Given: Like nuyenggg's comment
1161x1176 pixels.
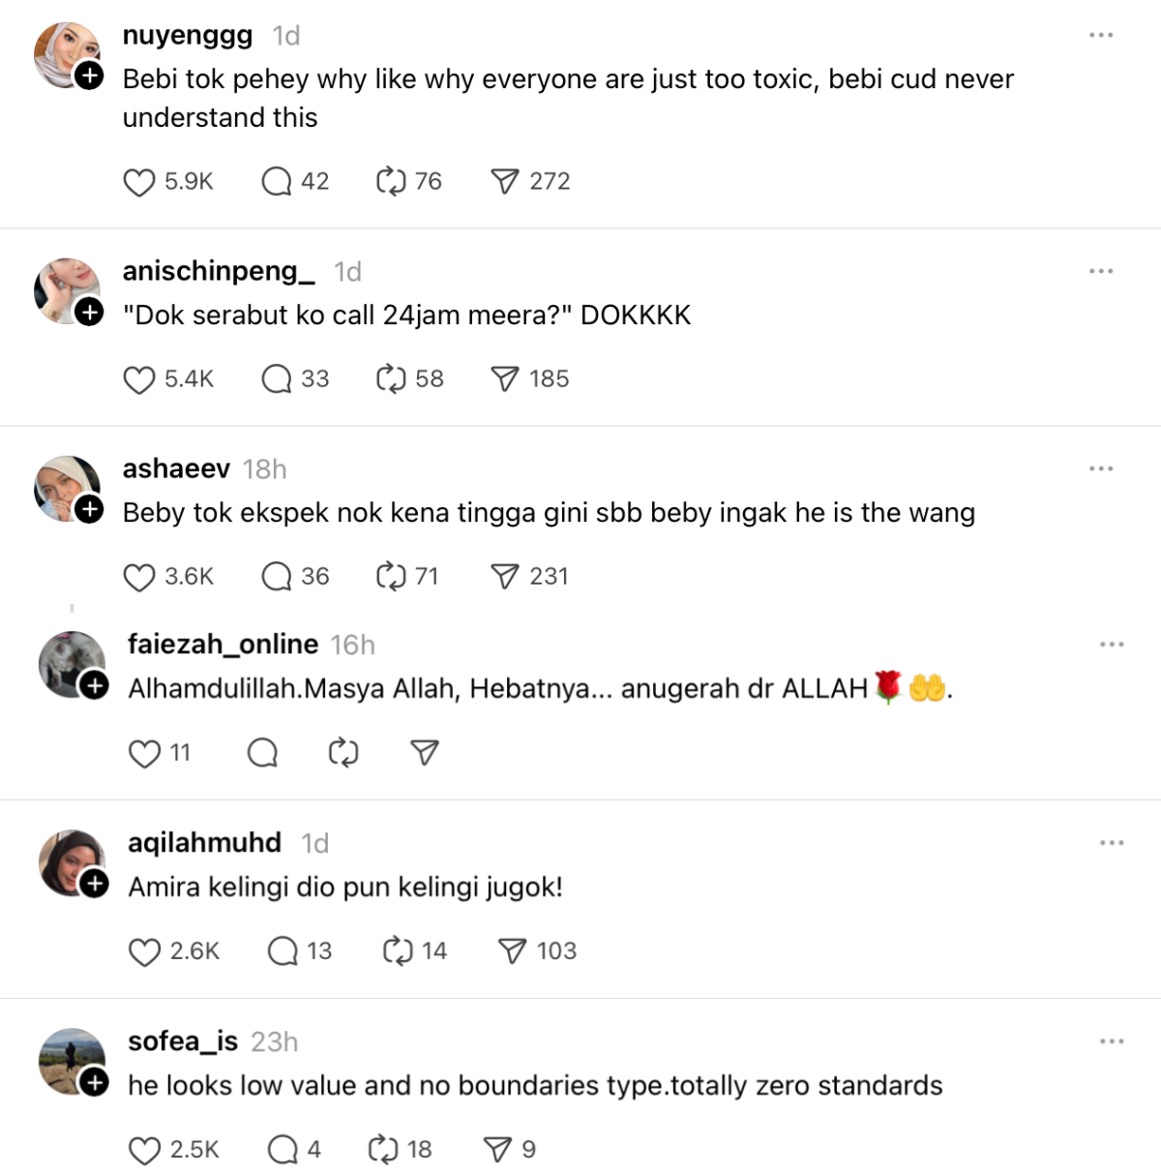Looking at the screenshot, I should (x=139, y=182).
